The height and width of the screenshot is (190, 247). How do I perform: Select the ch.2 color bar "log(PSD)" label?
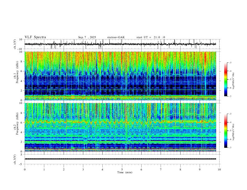point(234,132)
